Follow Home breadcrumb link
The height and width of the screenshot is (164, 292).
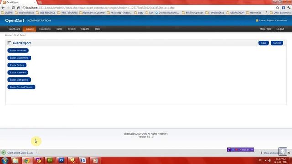coord(8,35)
